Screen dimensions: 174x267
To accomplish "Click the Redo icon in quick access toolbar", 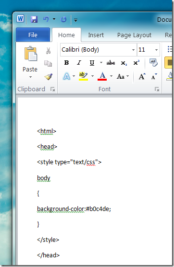I will click(63, 19).
